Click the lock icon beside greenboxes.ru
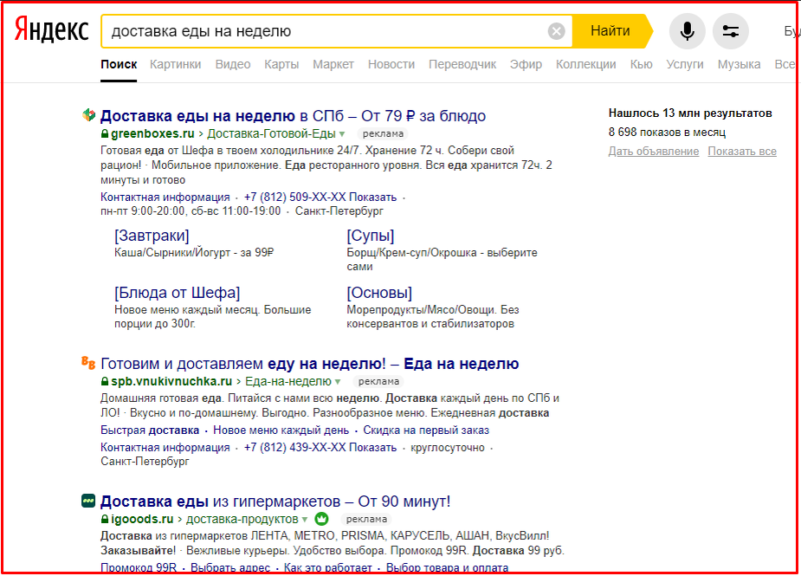Image resolution: width=801 pixels, height=576 pixels. click(x=105, y=134)
